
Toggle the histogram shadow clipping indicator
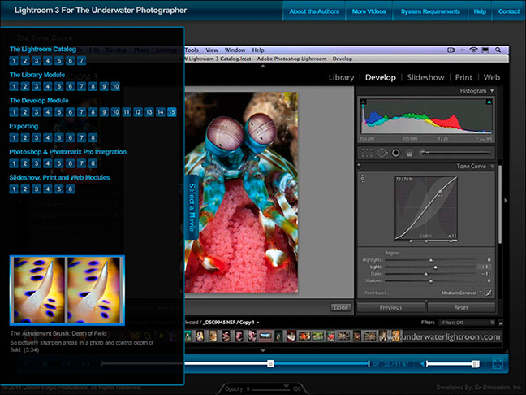364,102
